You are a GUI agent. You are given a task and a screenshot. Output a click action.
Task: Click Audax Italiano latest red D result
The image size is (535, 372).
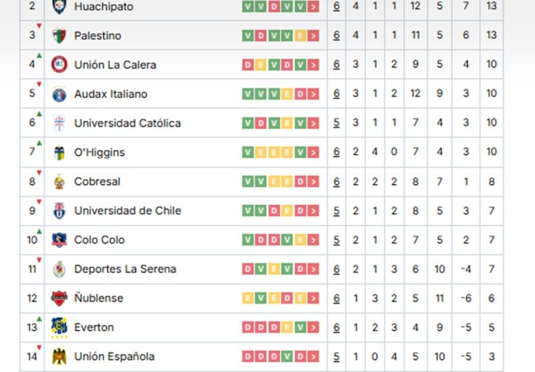pyautogui.click(x=300, y=94)
